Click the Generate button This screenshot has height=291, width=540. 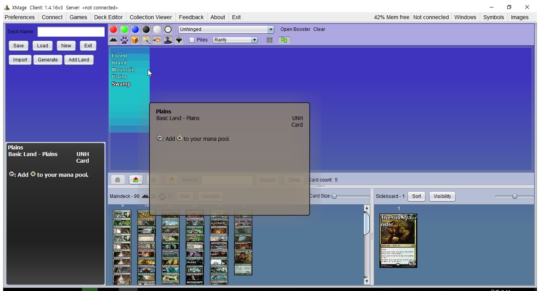(48, 60)
